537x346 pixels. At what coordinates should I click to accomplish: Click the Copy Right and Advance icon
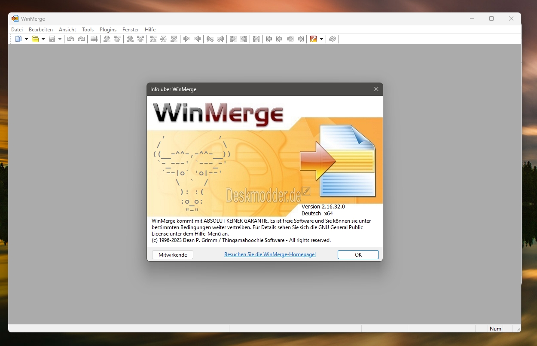(210, 39)
